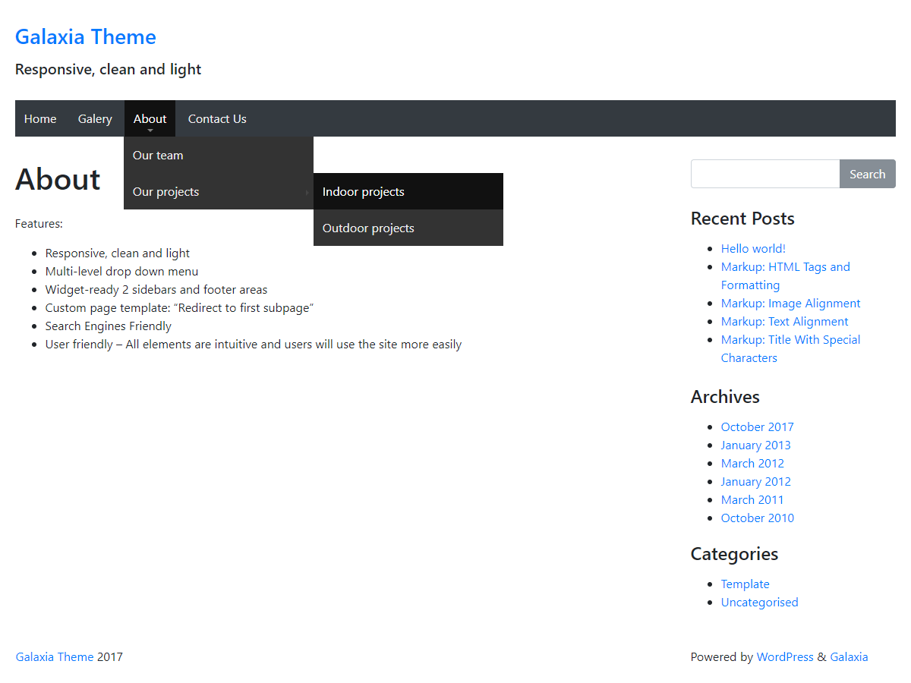
Task: Focus the sidebar search input field
Action: click(x=764, y=174)
